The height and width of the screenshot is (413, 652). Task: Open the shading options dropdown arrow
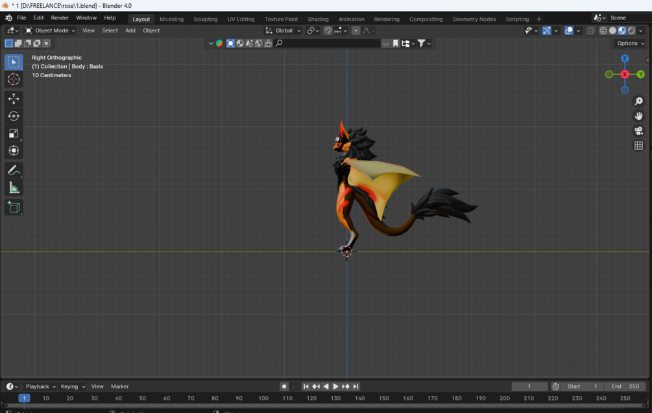click(x=641, y=30)
